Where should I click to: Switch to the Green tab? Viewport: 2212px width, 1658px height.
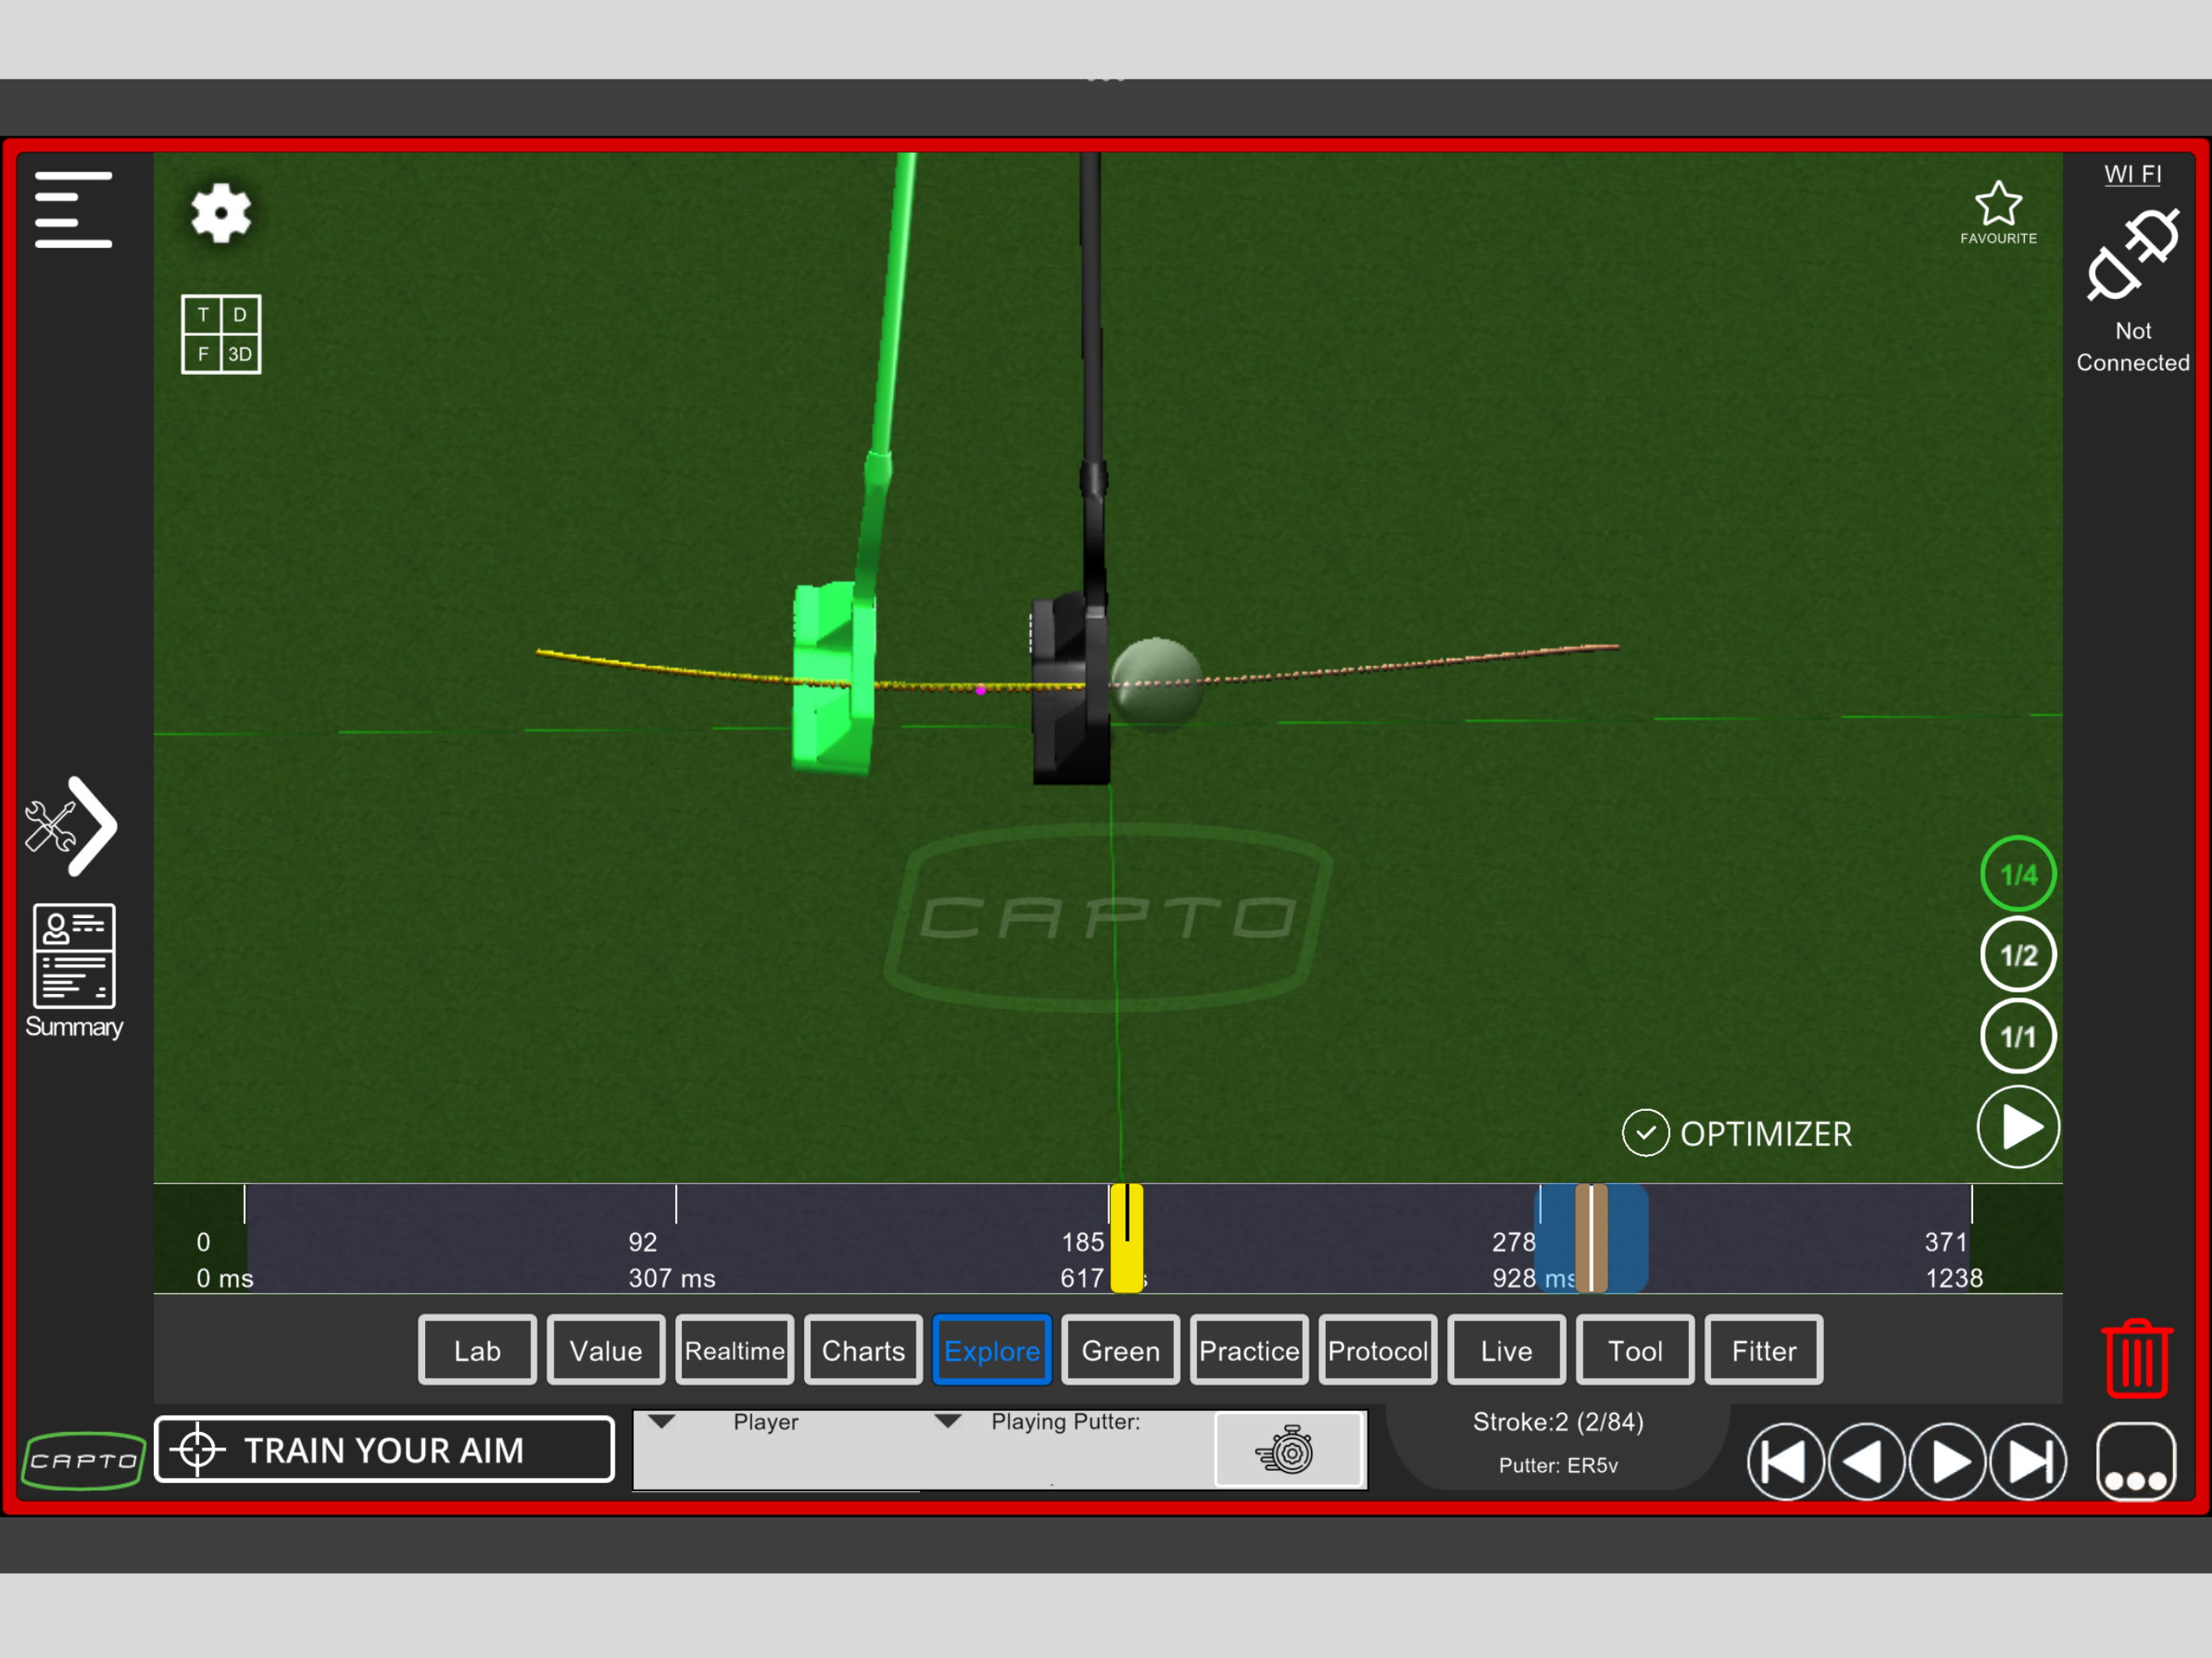point(1121,1350)
